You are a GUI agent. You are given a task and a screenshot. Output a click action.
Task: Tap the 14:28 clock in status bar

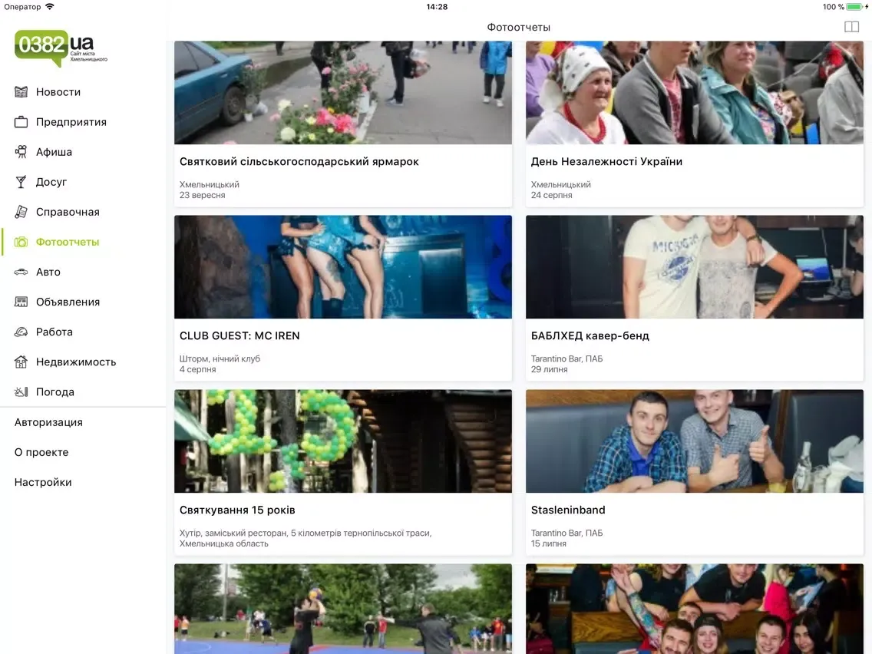coord(437,7)
